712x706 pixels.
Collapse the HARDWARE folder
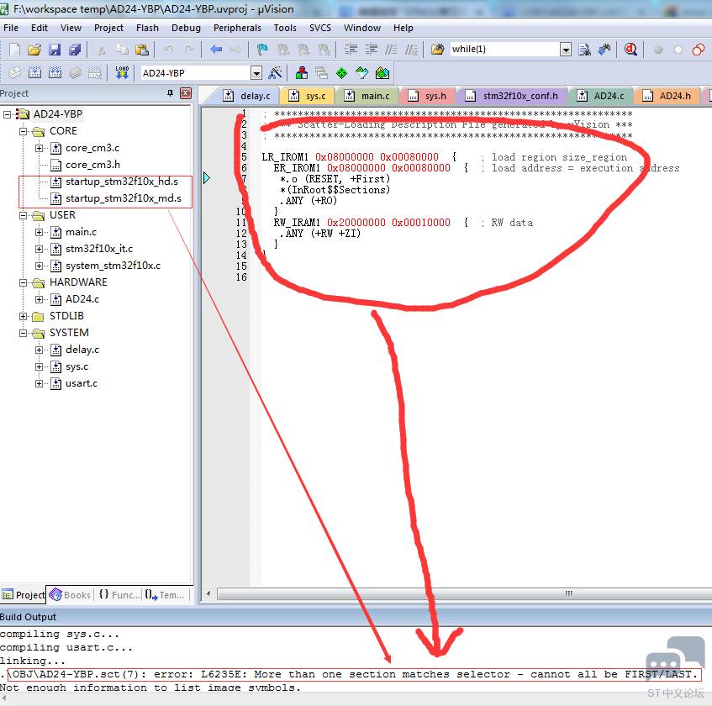[x=23, y=282]
